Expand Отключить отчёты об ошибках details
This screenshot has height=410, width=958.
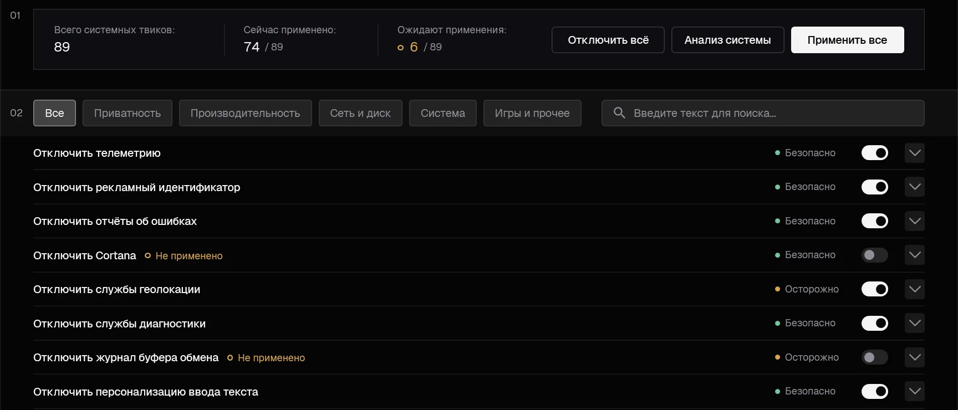point(915,221)
